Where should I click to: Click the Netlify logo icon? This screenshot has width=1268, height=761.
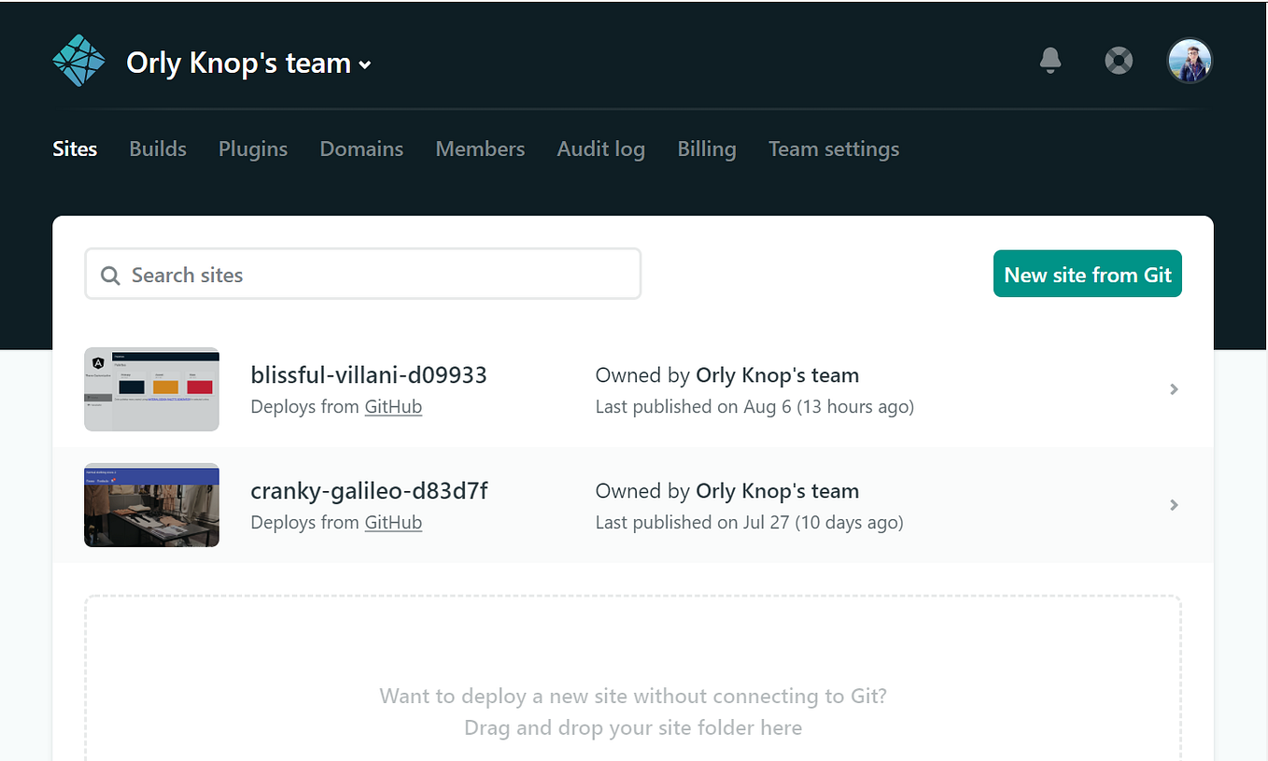(78, 60)
